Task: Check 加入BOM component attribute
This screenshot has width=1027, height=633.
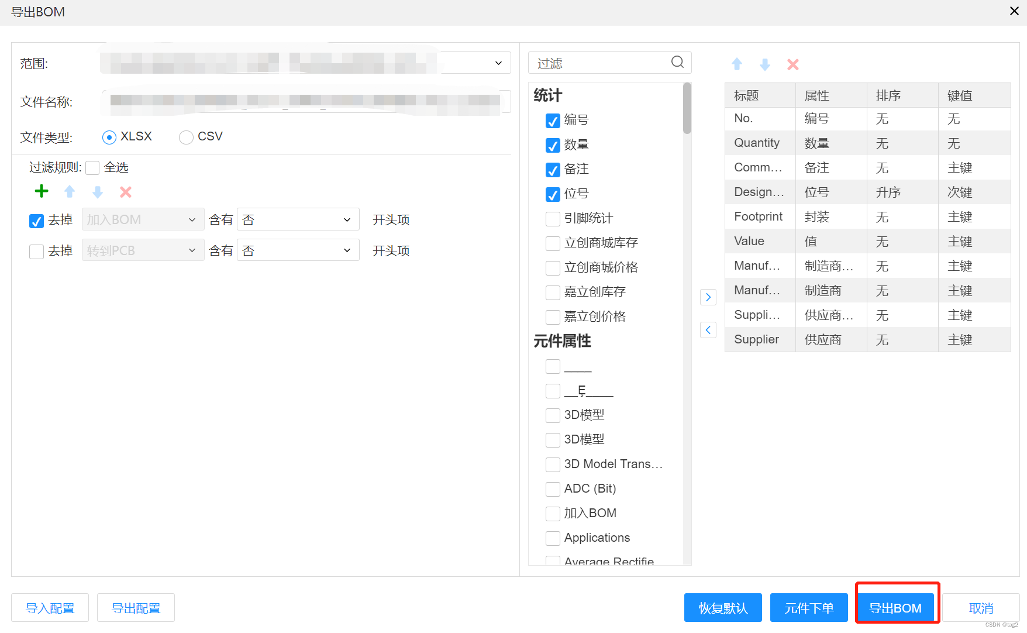Action: 553,514
